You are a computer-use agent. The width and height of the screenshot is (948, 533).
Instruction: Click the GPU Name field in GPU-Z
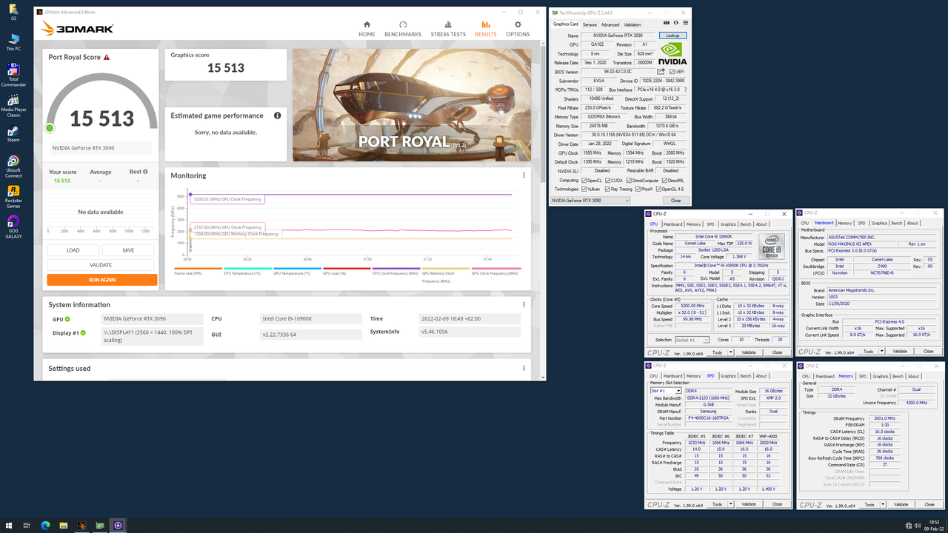[x=619, y=36]
